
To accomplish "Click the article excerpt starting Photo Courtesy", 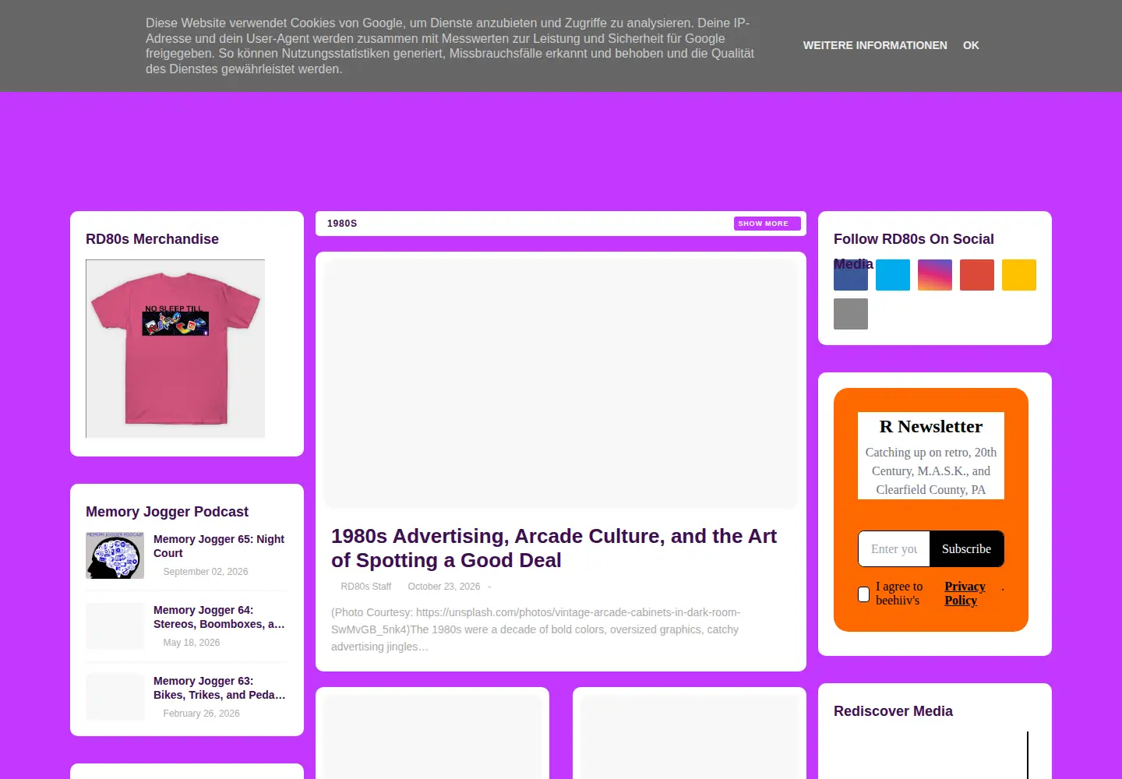I will 535,629.
